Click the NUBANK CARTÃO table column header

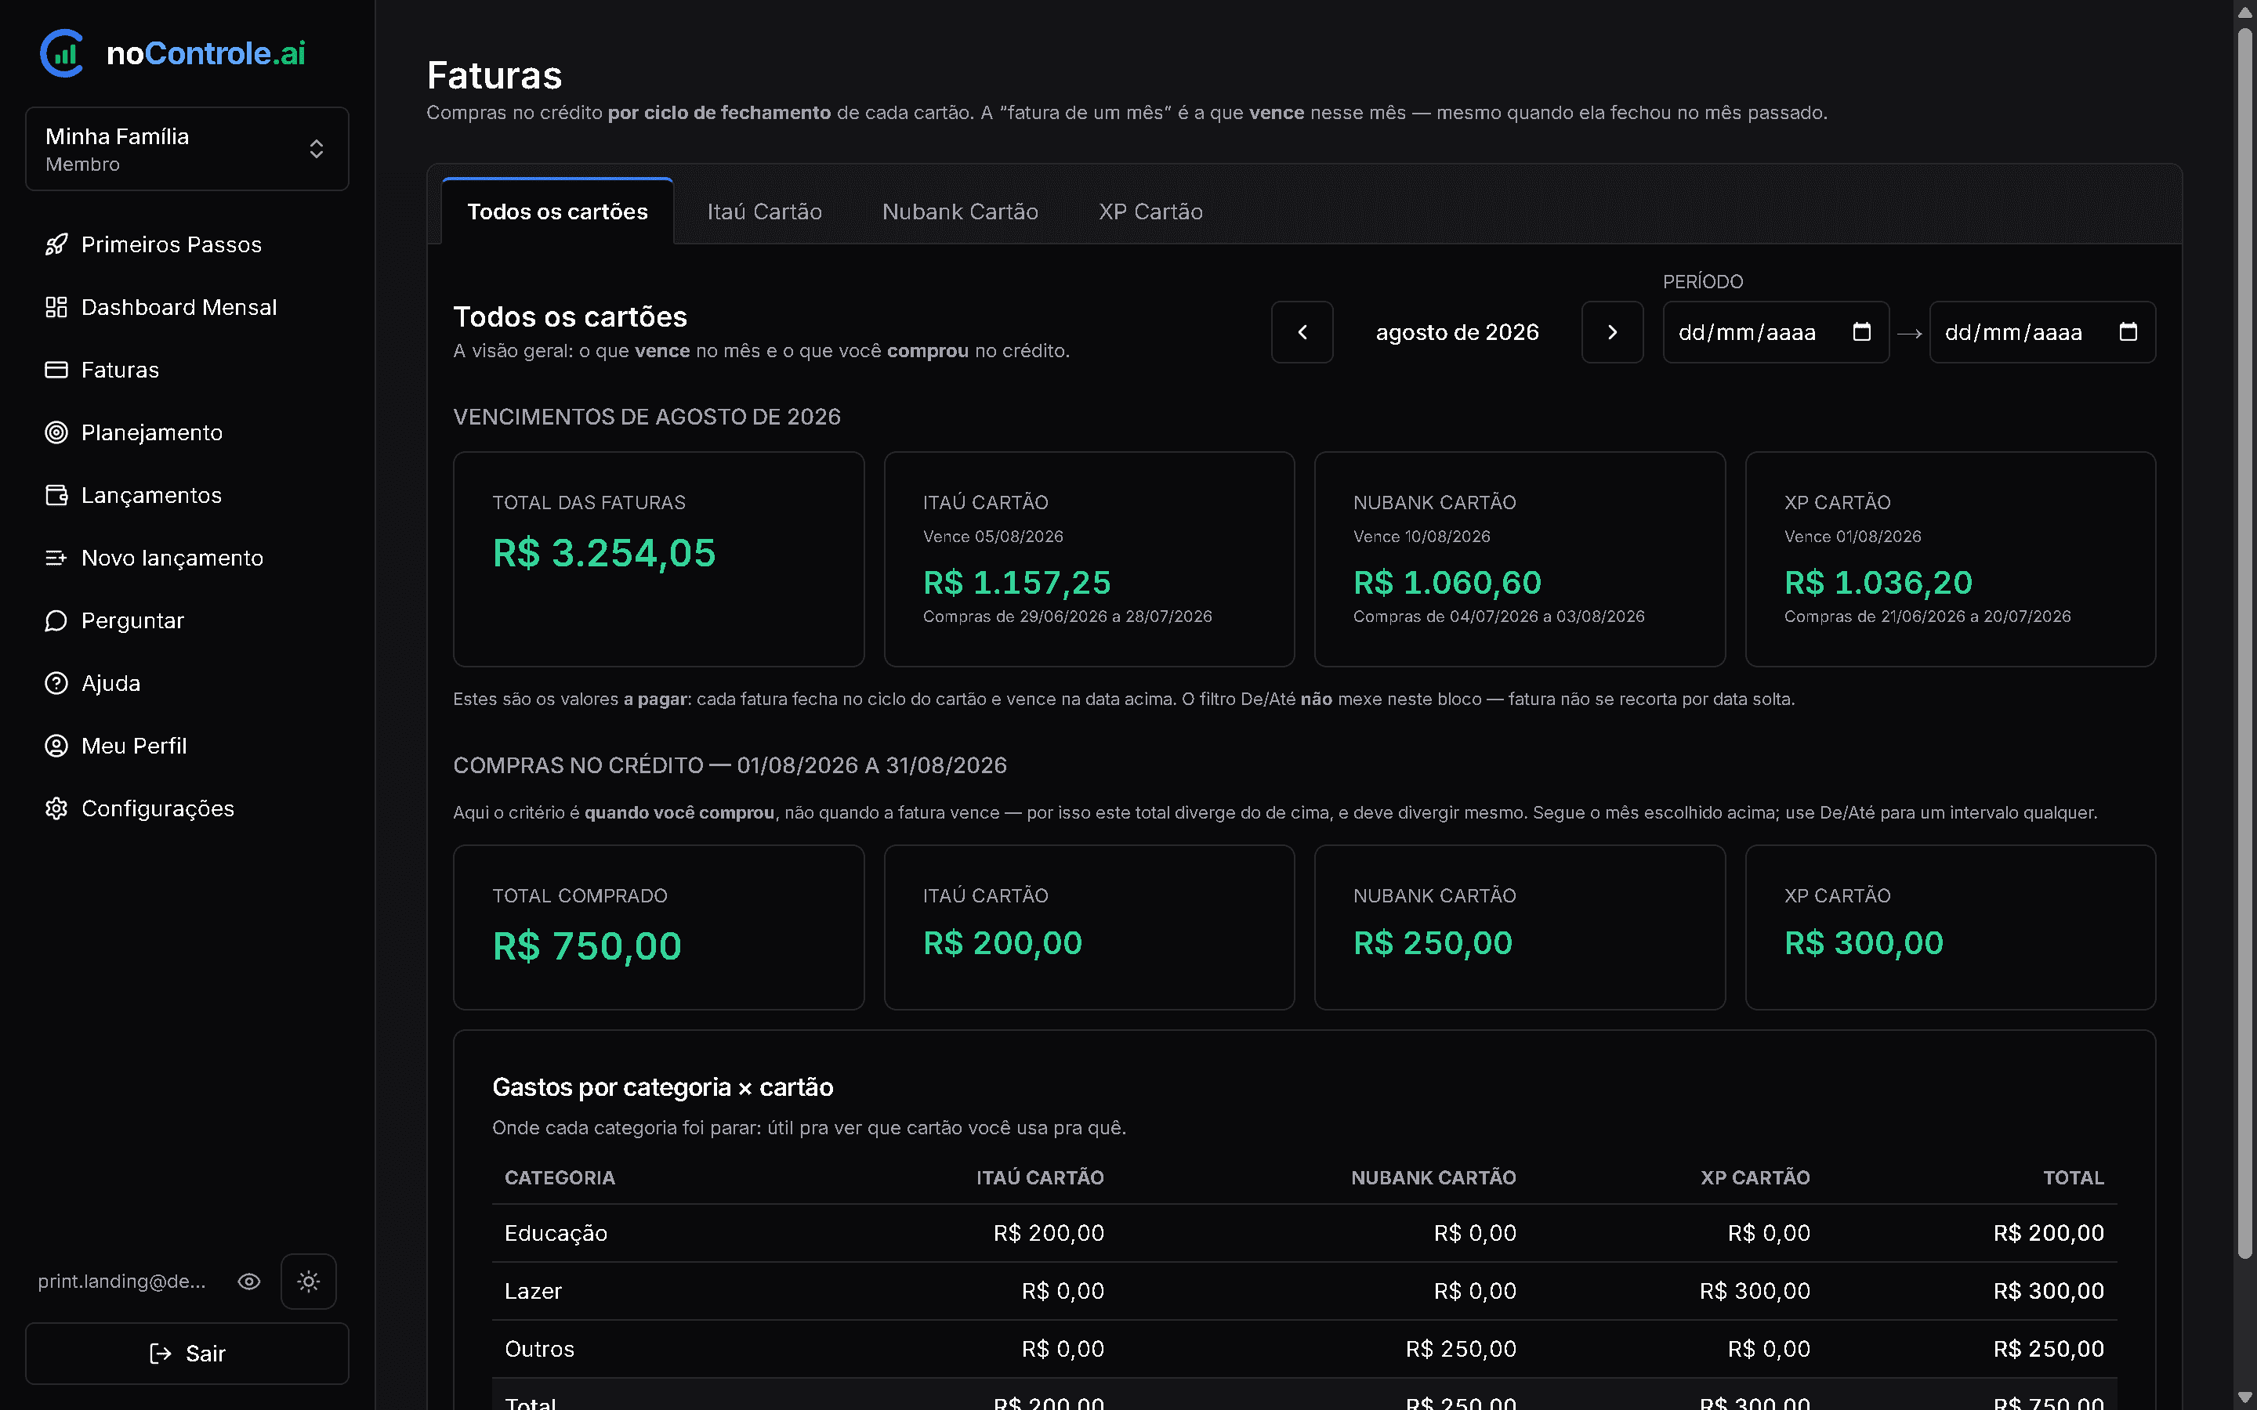(1433, 1177)
